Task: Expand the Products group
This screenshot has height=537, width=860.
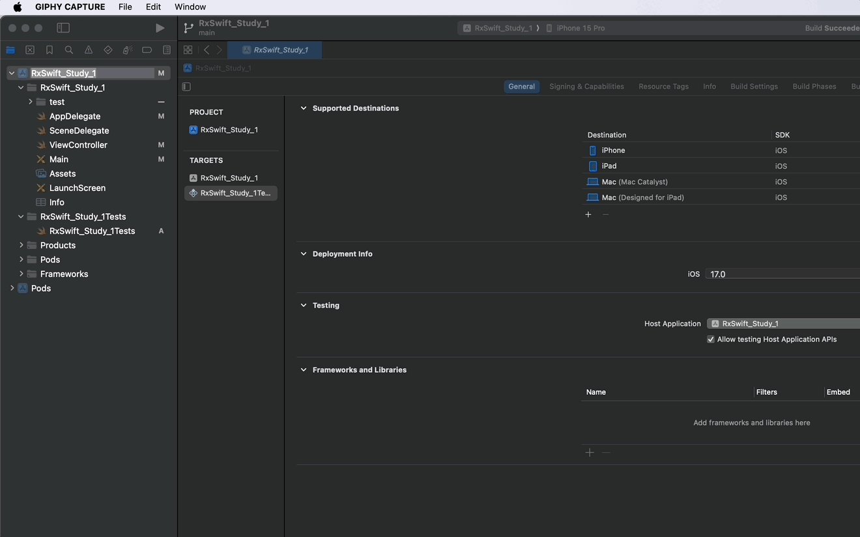Action: [x=21, y=245]
